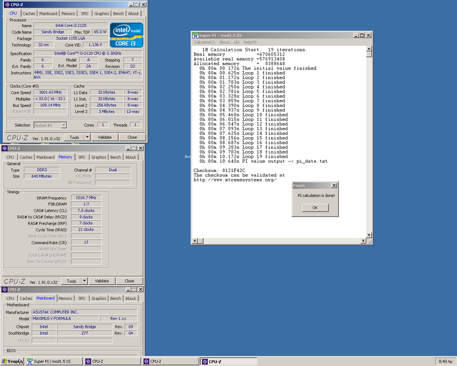Open the Help(H) menu in Super PI
Screen dimensions: 457x366
pyautogui.click(x=250, y=42)
